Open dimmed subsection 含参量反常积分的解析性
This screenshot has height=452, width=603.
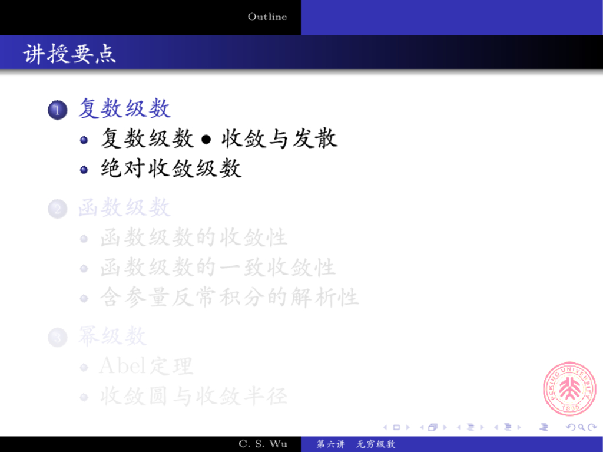[x=229, y=297]
